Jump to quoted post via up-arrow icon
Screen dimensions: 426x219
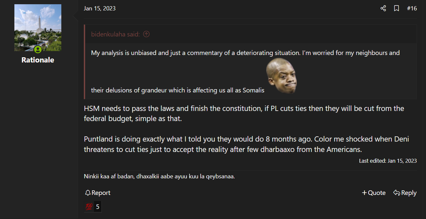(146, 34)
